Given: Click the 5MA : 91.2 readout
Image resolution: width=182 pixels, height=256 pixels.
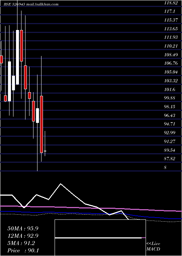Looking at the screenshot, I should tap(21, 243).
